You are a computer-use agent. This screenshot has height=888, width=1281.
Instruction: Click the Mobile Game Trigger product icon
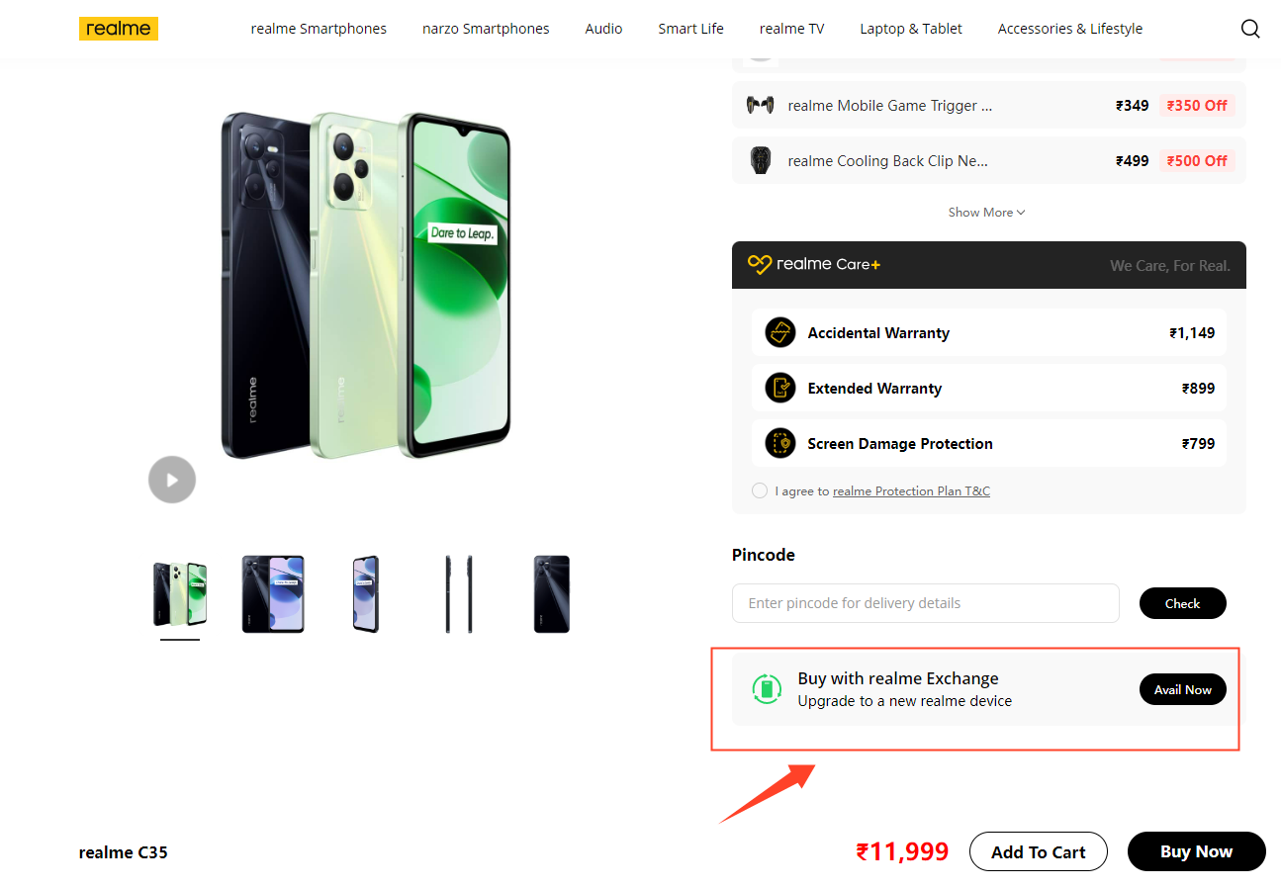click(760, 105)
